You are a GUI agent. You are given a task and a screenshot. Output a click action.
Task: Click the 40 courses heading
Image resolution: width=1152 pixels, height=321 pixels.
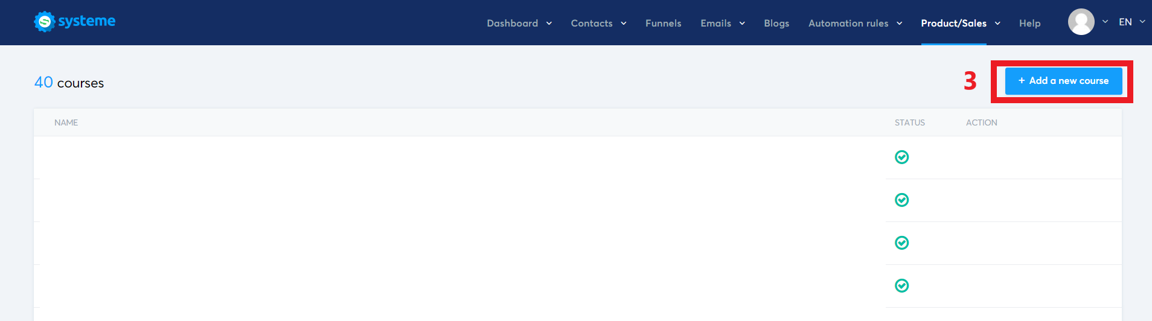[x=69, y=83]
